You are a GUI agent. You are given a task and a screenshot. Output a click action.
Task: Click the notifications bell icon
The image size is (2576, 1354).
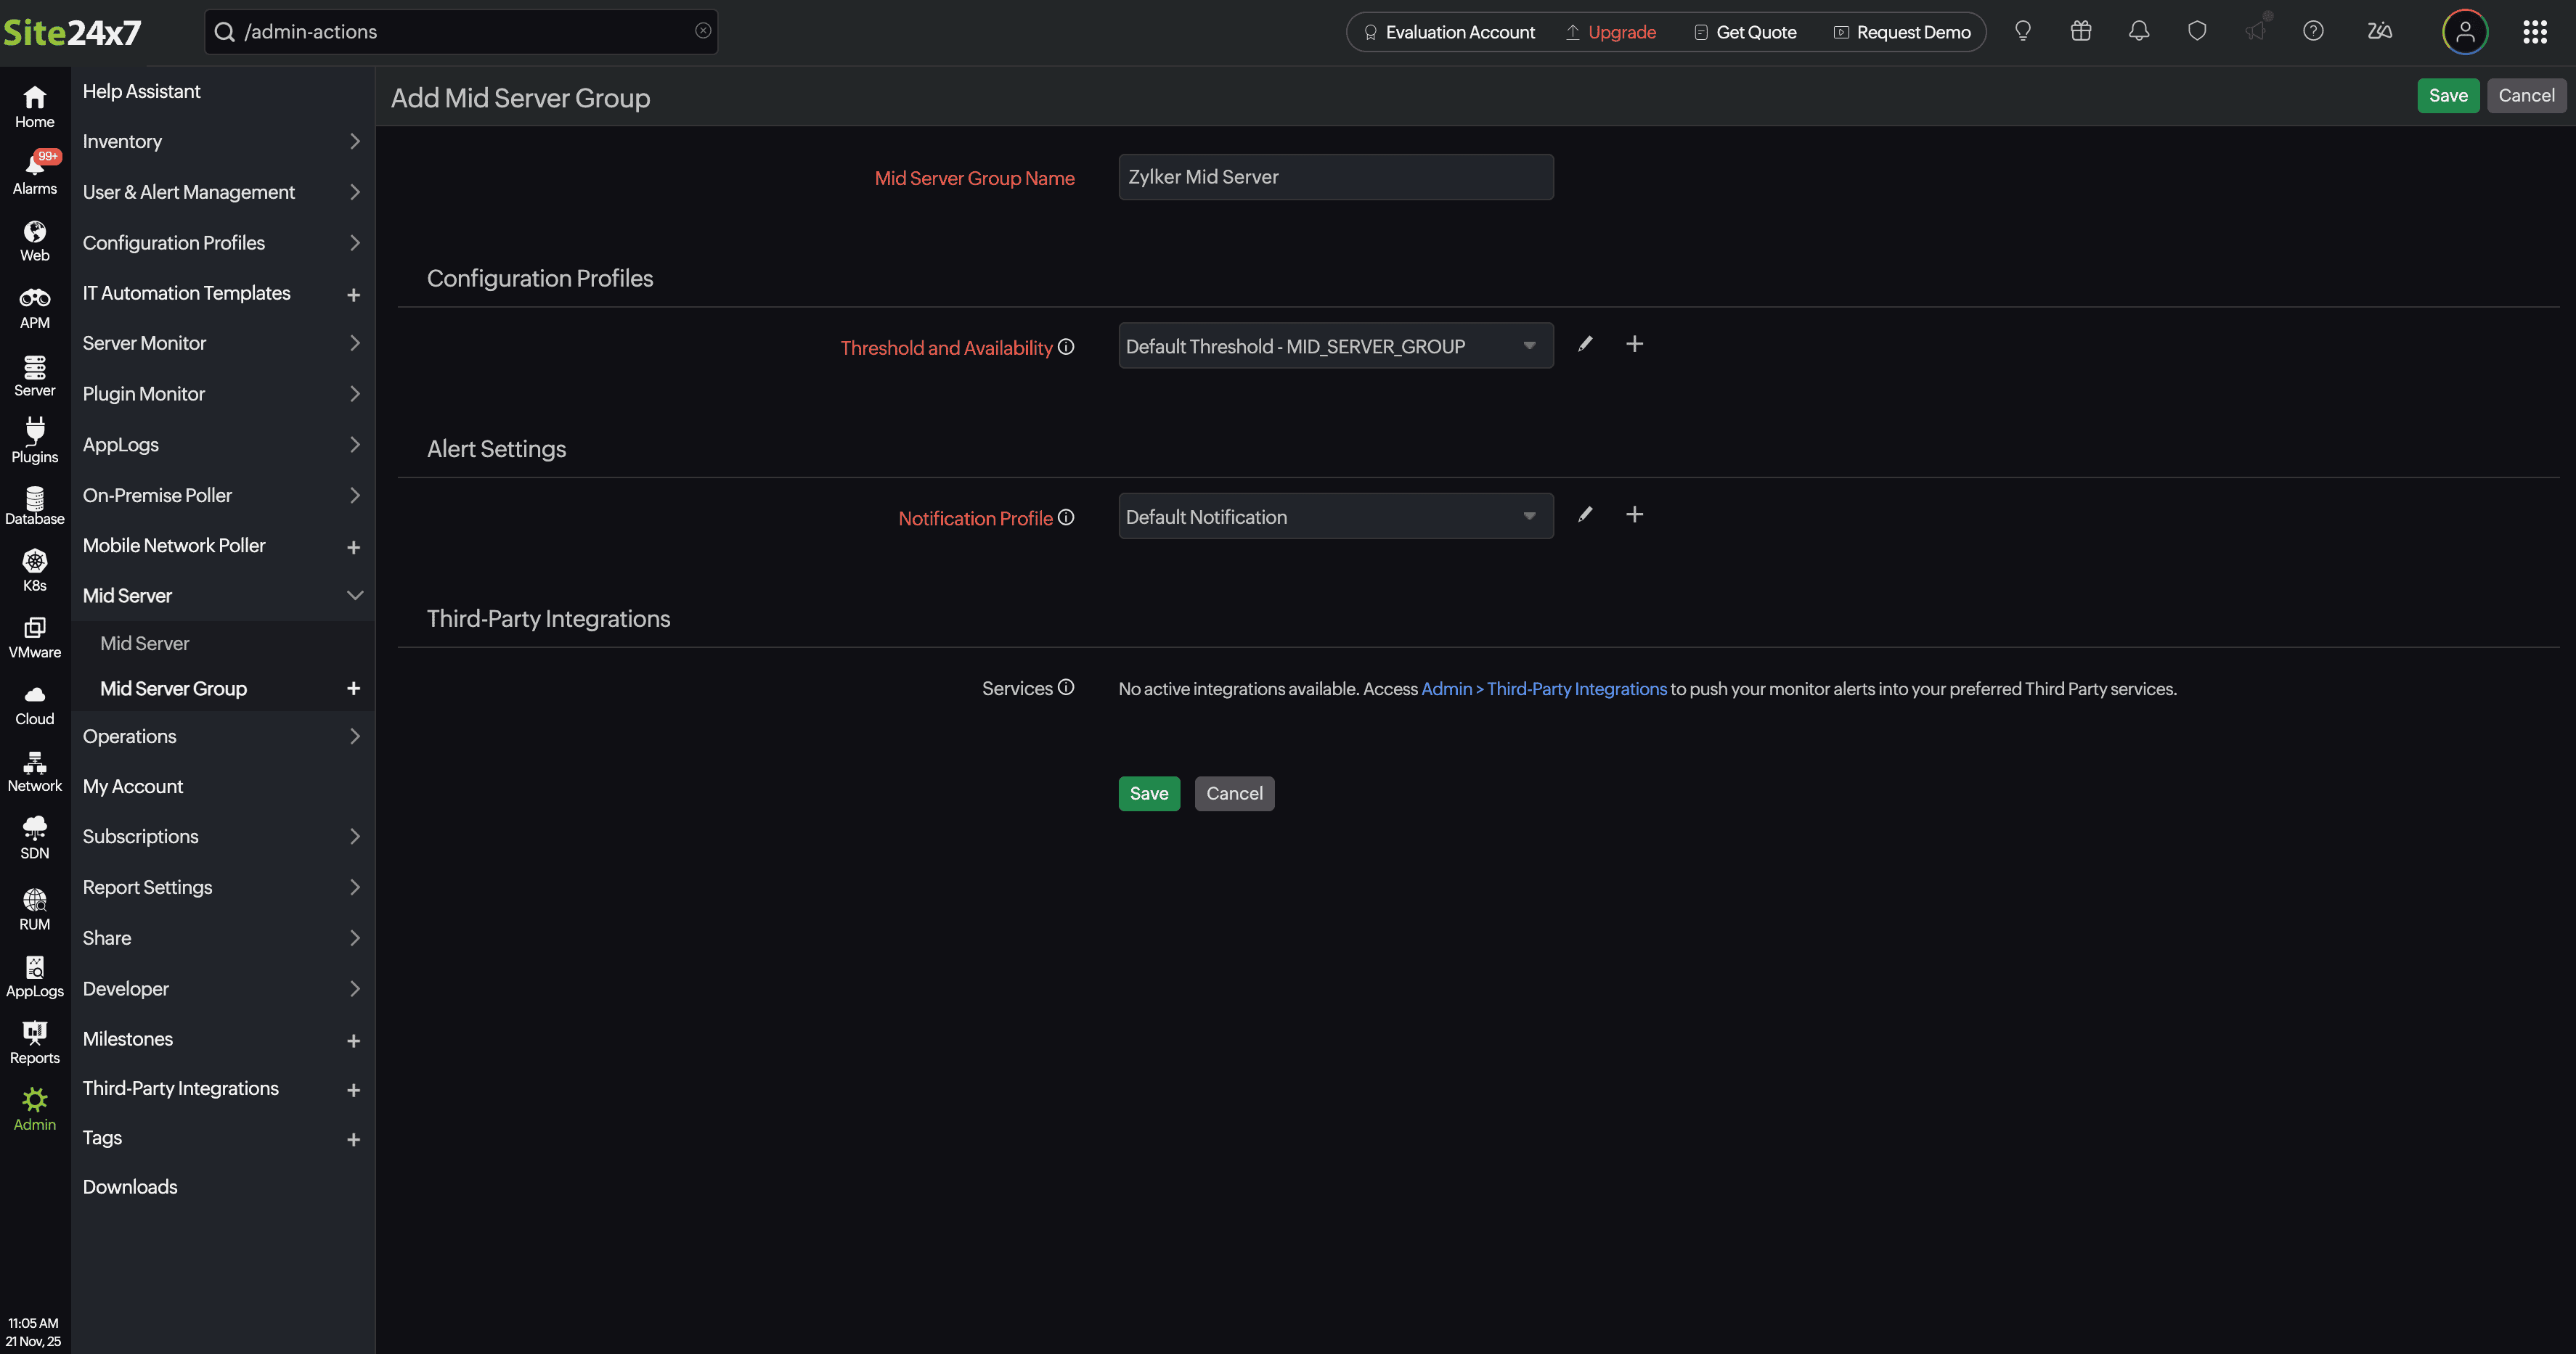coord(2138,32)
